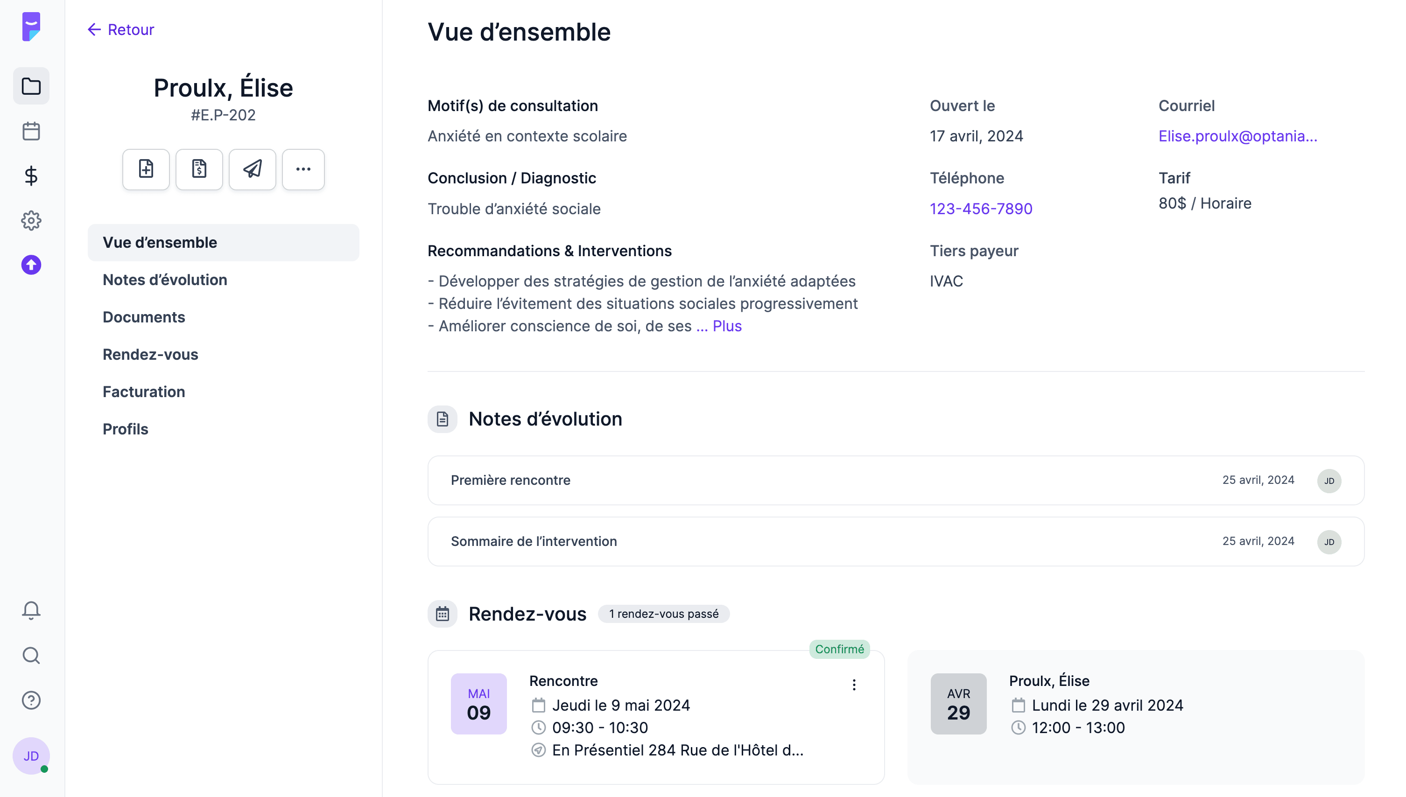Open the dossiers folder icon in sidebar
This screenshot has height=797, width=1406.
click(x=31, y=86)
